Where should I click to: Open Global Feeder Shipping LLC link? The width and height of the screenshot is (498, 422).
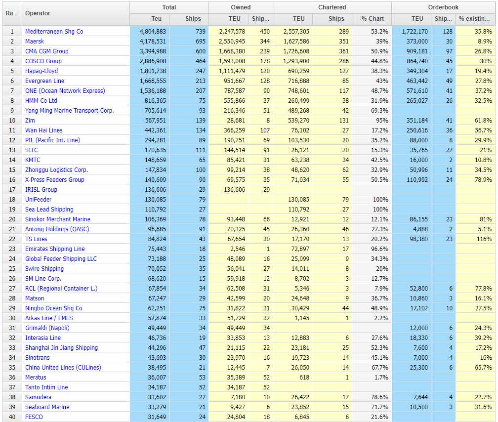(61, 258)
